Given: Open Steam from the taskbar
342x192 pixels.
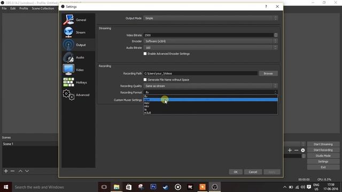Looking at the screenshot, I should tap(166, 187).
